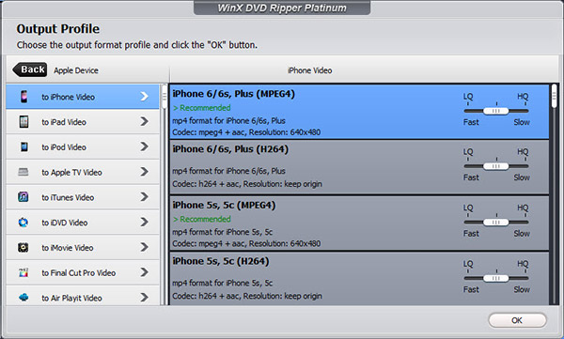Adjust quality slider for iPhone 6/6s MPEG4
Screen dimensions: 564x339
click(x=496, y=111)
